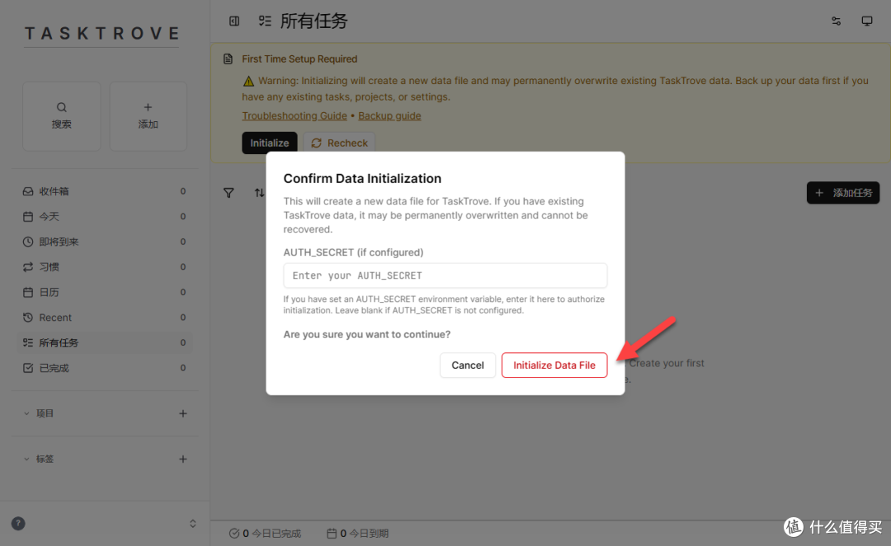
Task: Open the Troubleshooting Guide link
Action: 295,115
